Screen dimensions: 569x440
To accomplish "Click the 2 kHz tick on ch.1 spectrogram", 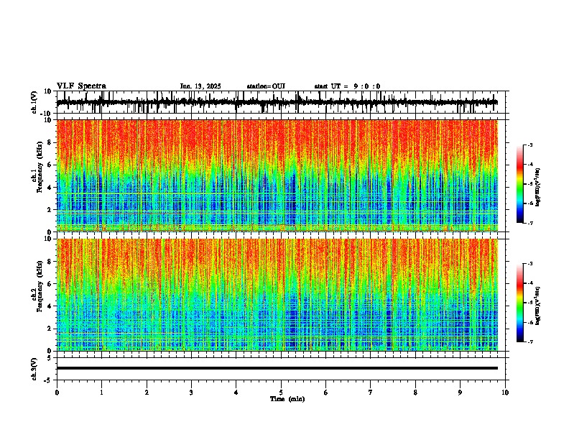I will click(50, 210).
